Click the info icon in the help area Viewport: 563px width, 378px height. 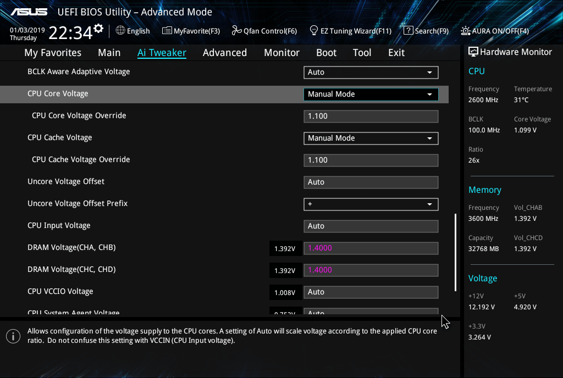click(13, 336)
